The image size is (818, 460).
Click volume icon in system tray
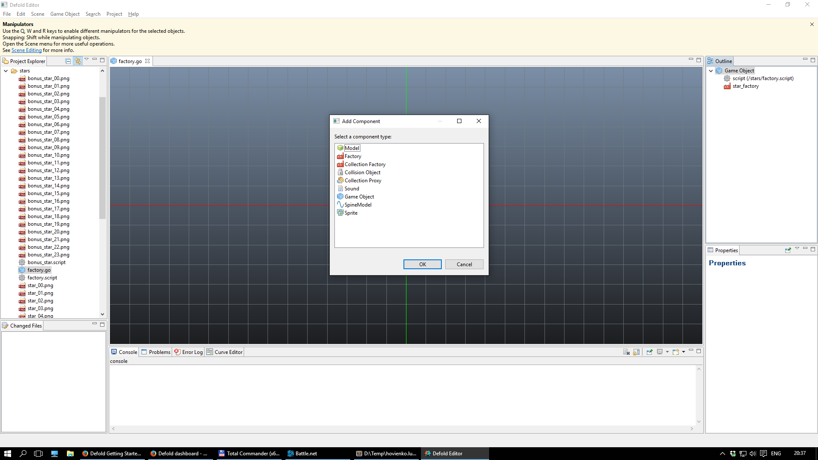pyautogui.click(x=753, y=454)
